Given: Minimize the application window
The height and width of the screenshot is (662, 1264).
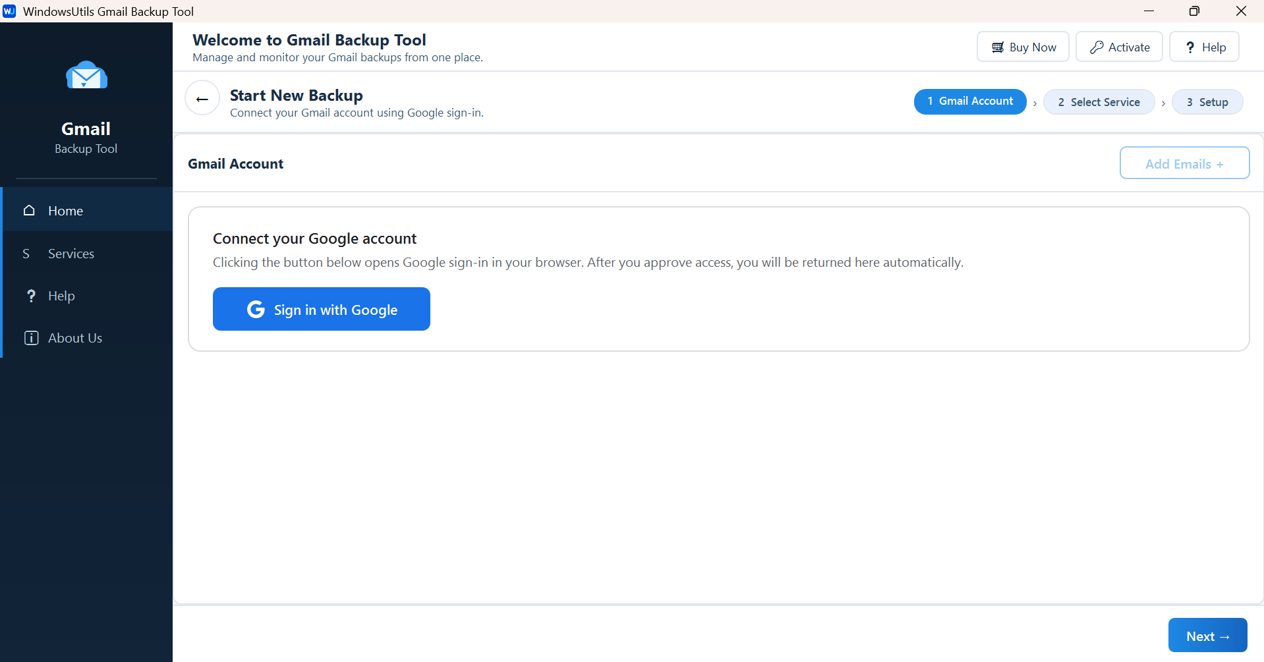Looking at the screenshot, I should tap(1149, 11).
